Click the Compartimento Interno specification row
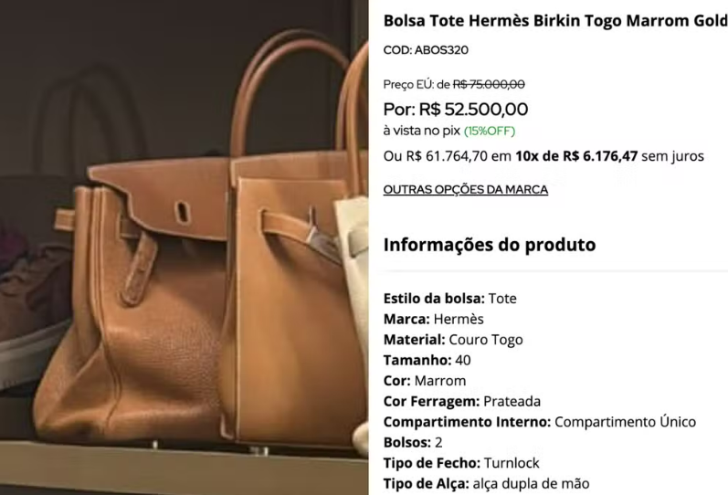The image size is (728, 495). (x=540, y=422)
